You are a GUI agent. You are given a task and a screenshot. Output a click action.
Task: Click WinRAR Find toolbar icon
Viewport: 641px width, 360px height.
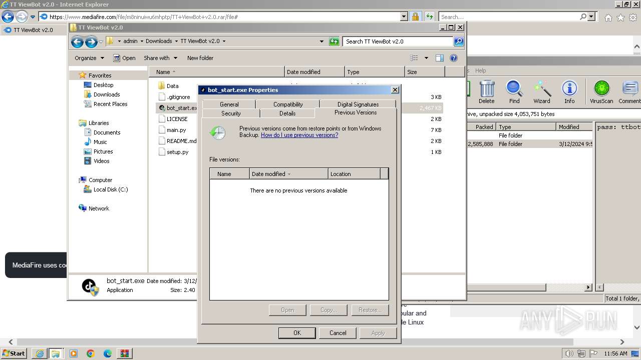[514, 92]
